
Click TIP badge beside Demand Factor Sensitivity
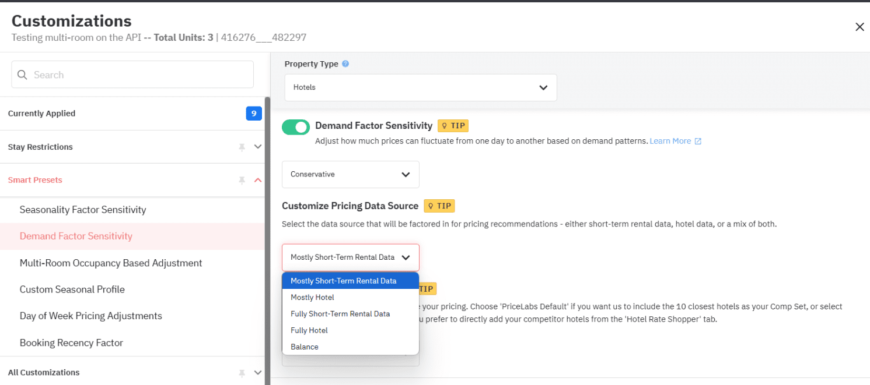[453, 125]
